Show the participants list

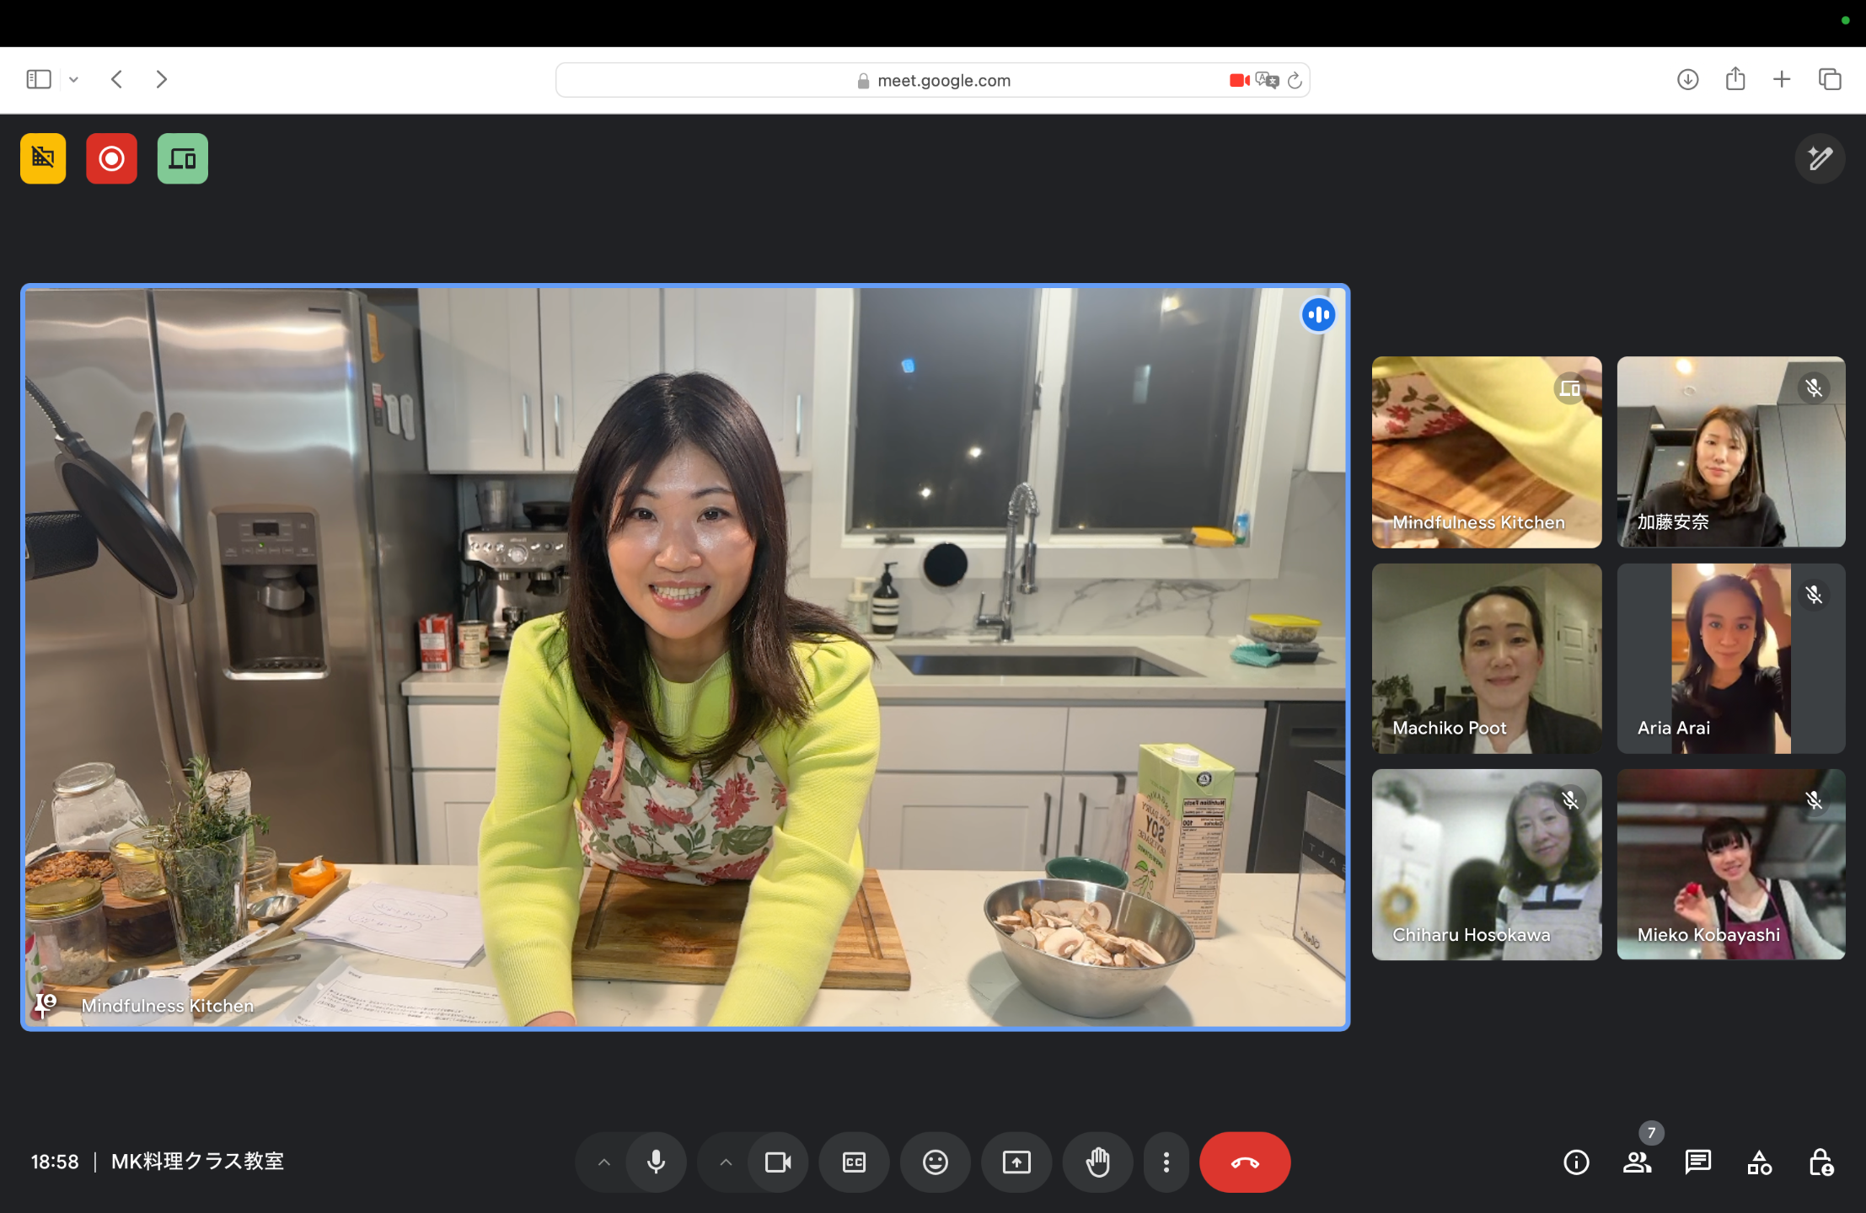[x=1637, y=1162]
